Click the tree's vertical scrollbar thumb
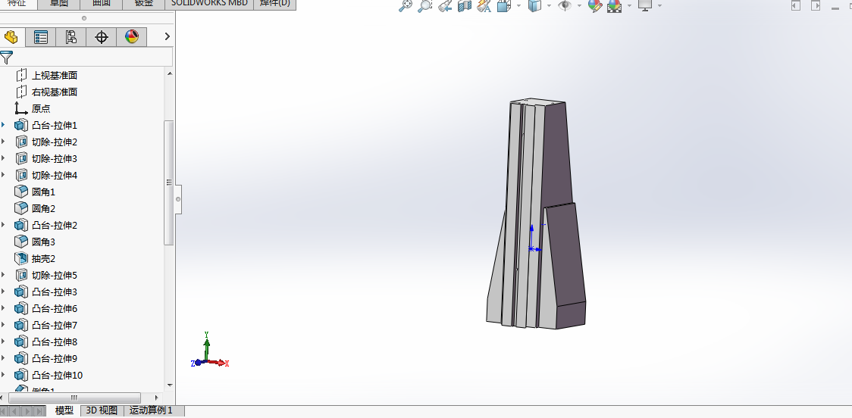 pyautogui.click(x=169, y=182)
